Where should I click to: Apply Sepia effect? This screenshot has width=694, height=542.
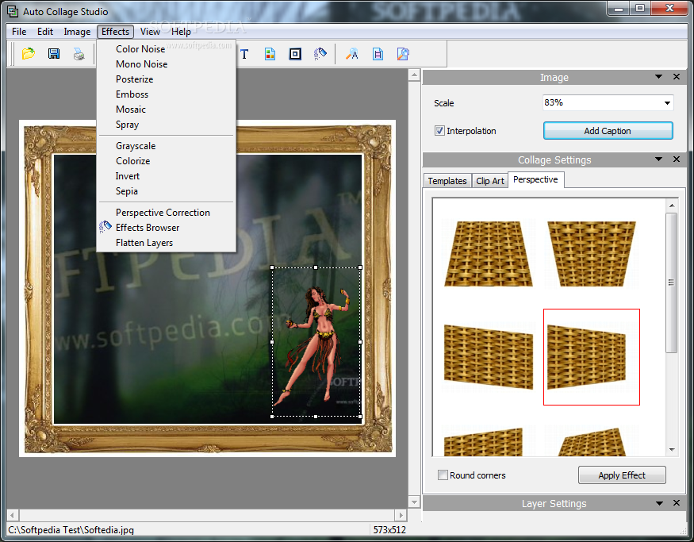[x=166, y=191]
